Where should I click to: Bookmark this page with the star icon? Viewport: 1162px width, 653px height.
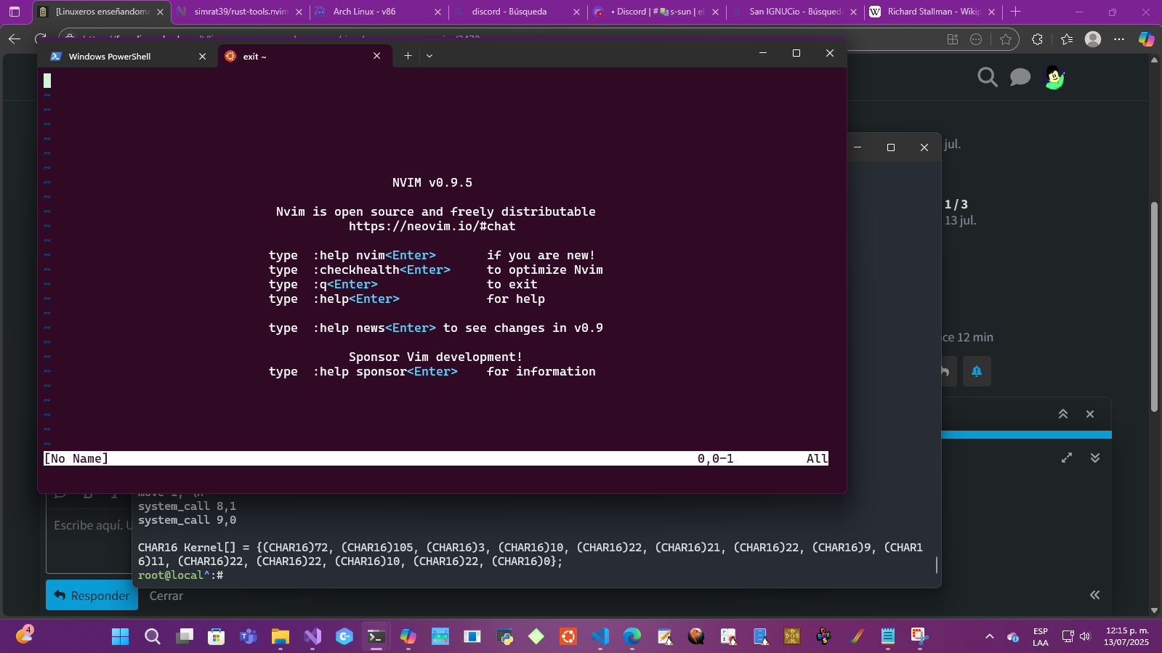pos(1006,39)
